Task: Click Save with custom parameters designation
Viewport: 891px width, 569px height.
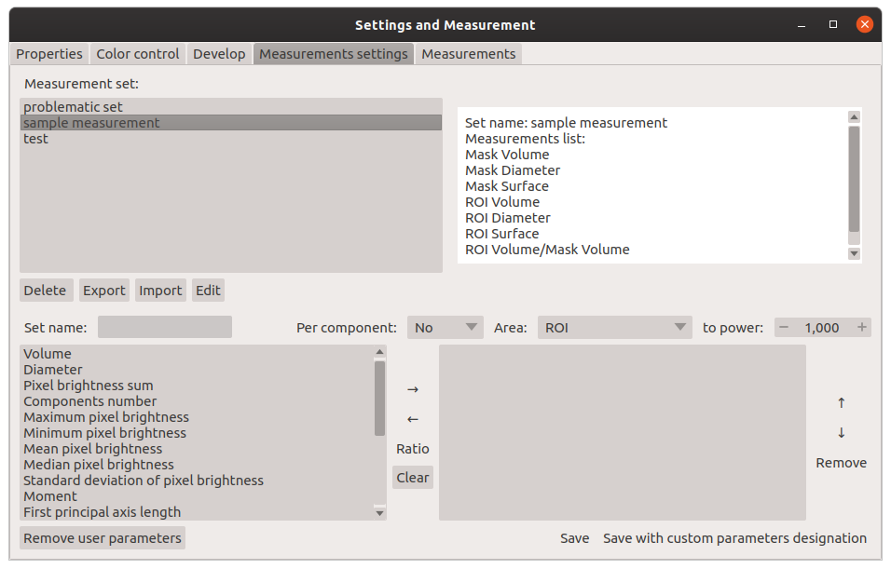Action: 734,537
